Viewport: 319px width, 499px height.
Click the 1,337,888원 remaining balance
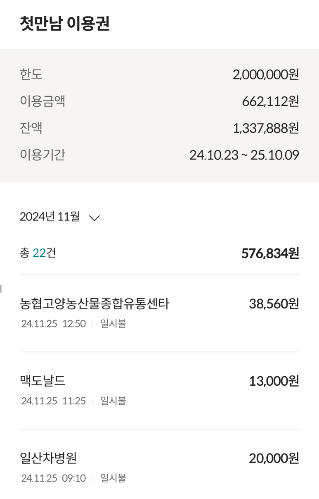pos(265,128)
